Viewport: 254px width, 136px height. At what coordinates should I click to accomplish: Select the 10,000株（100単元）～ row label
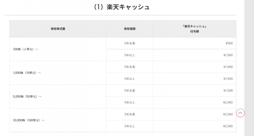(x=29, y=120)
